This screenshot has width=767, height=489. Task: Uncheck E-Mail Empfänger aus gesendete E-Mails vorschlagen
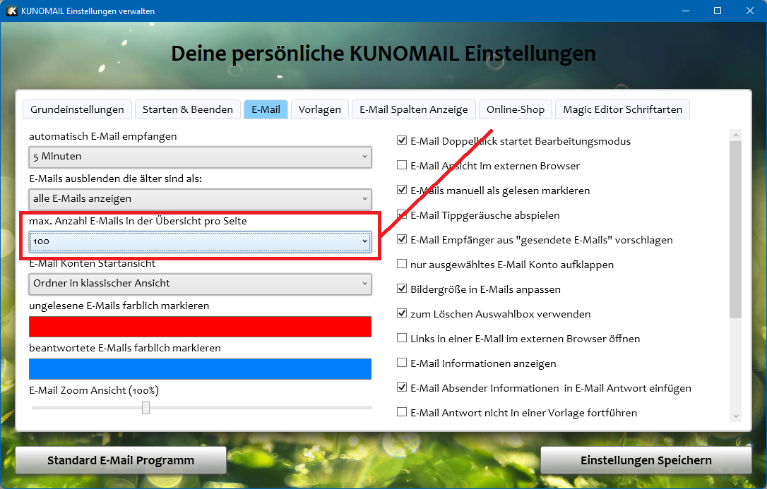click(x=402, y=239)
